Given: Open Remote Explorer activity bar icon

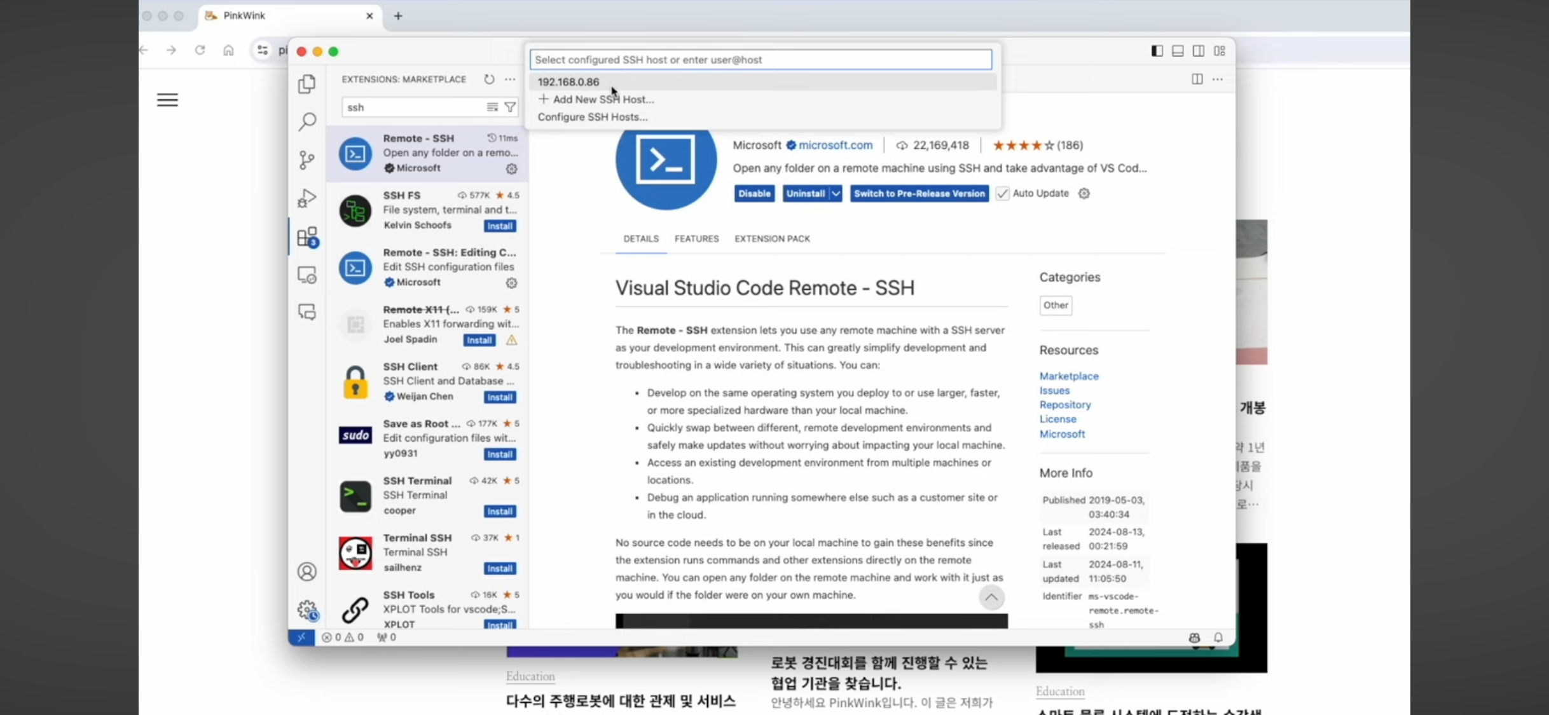Looking at the screenshot, I should tap(307, 275).
